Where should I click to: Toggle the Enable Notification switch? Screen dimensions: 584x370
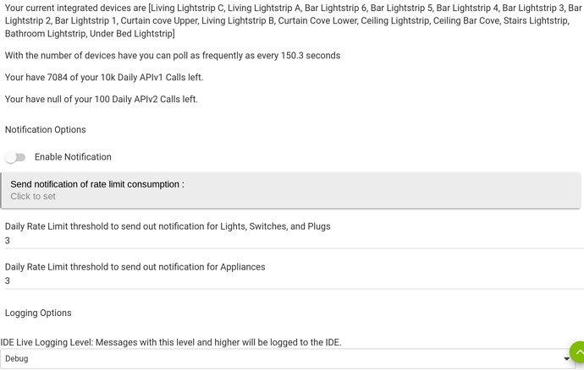15,157
